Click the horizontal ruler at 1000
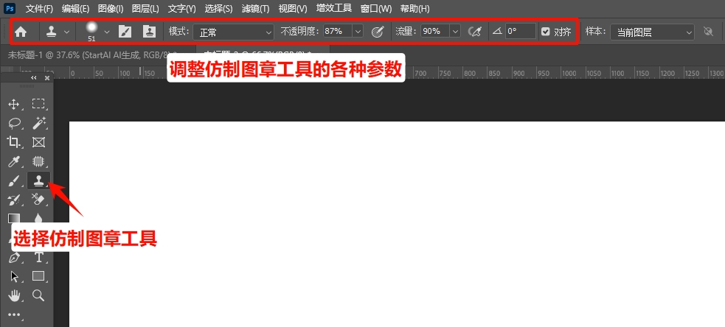 coord(569,73)
